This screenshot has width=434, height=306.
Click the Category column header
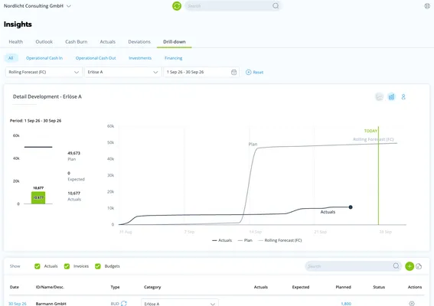tap(152, 287)
